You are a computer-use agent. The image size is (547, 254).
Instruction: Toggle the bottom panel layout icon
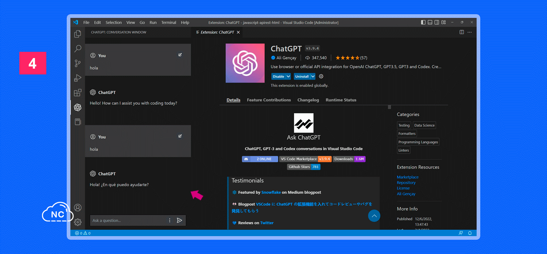coord(430,22)
